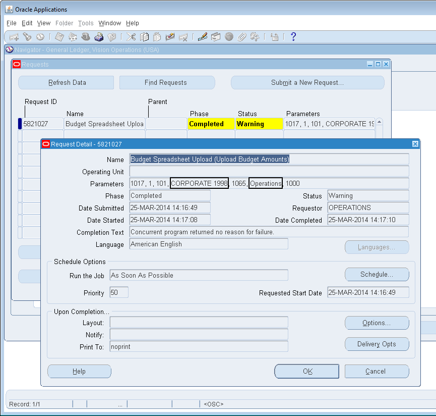This screenshot has height=416, width=436.
Task: Click the yellow Warning status cell
Action: click(259, 124)
